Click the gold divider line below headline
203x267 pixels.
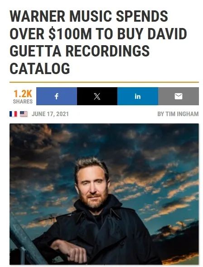[x=104, y=82]
